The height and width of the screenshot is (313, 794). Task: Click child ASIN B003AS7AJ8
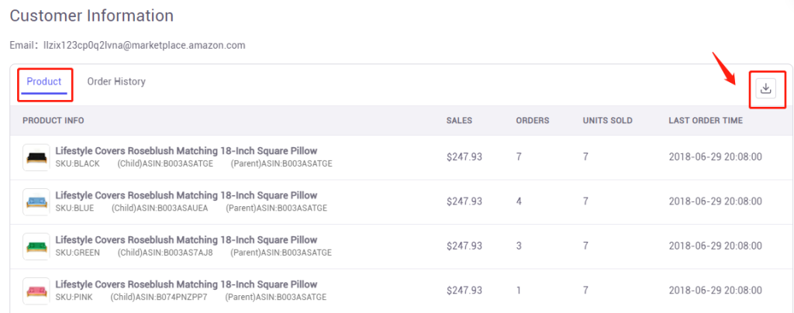tap(165, 253)
